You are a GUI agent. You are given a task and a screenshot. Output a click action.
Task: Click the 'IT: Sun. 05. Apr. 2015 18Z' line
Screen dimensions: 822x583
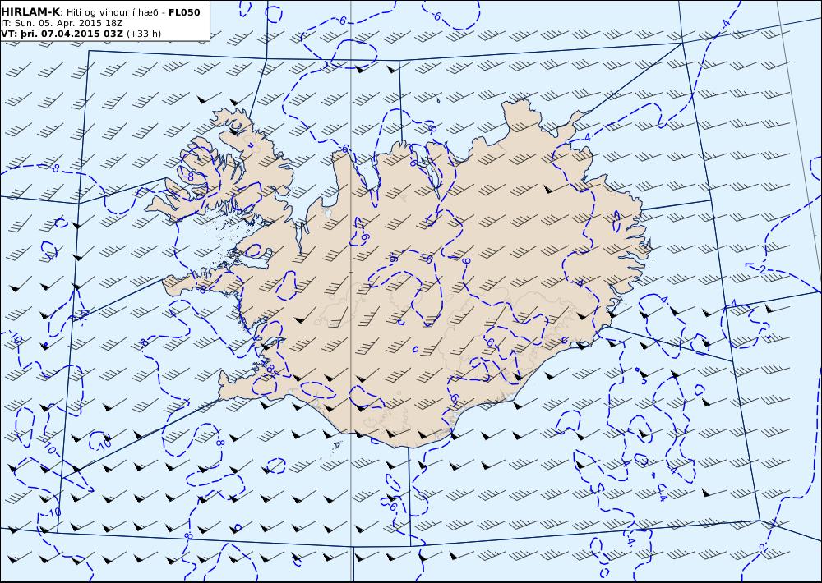62,23
